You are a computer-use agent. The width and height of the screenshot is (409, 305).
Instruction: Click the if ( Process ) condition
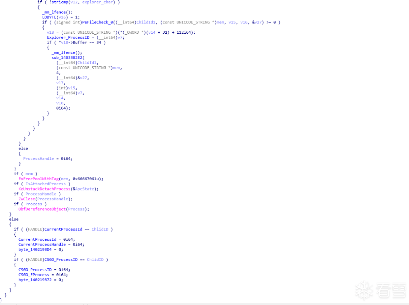(30, 204)
